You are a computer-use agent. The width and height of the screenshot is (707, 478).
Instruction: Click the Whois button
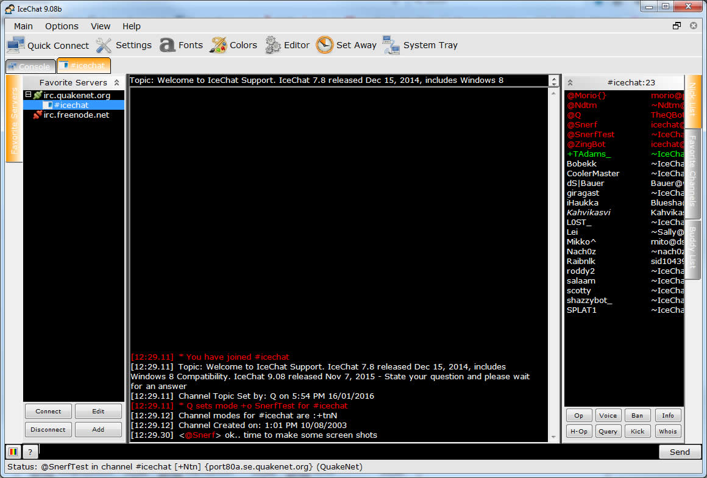(668, 432)
